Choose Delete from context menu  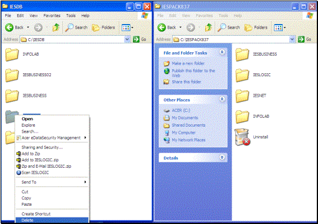52,220
